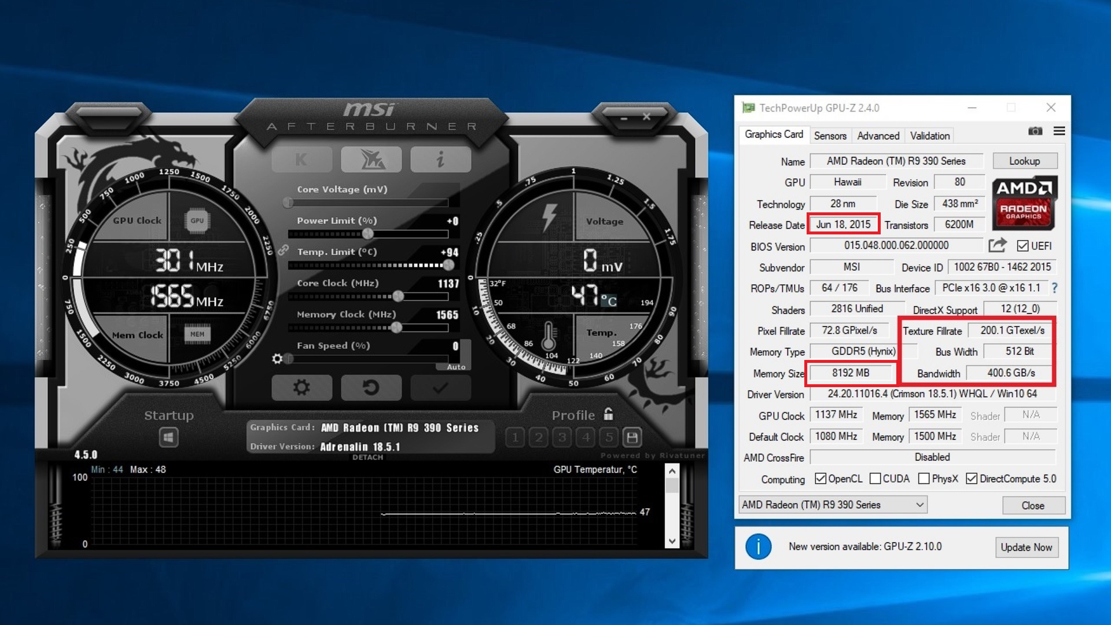
Task: Open Afterburner settings gear button
Action: [301, 387]
